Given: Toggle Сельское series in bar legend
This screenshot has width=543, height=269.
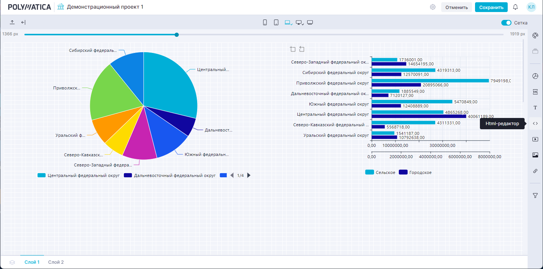Looking at the screenshot, I should pos(380,172).
